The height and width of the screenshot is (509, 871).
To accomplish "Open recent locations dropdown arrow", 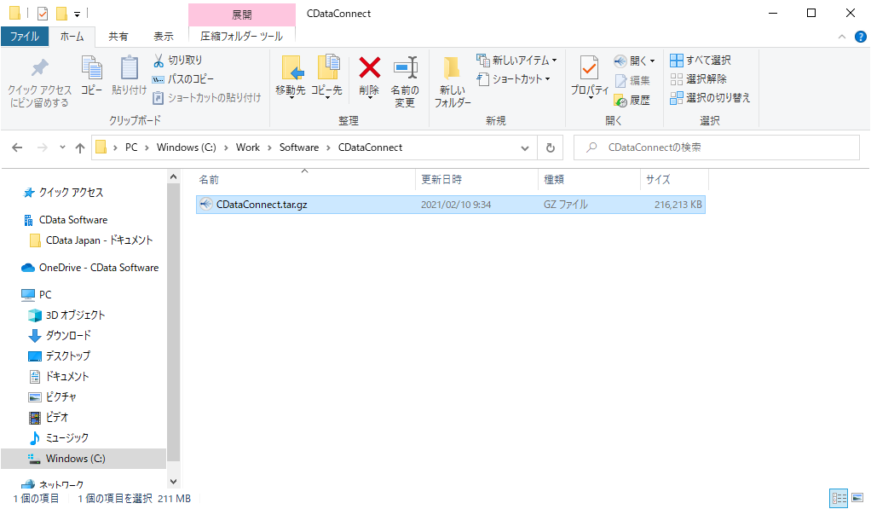I will coord(62,147).
